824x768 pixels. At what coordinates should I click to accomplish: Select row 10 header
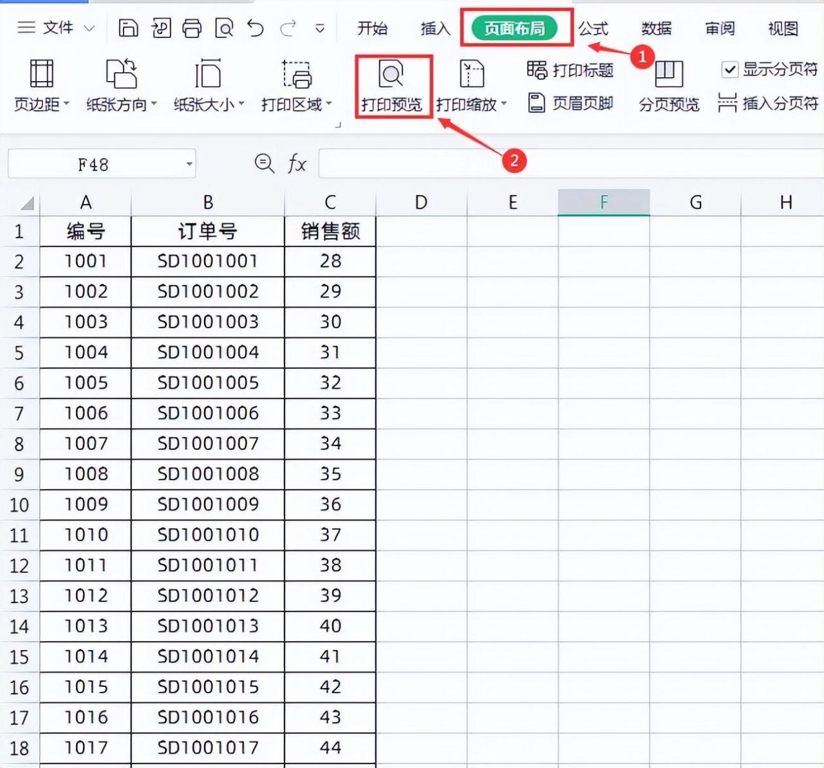tap(19, 505)
